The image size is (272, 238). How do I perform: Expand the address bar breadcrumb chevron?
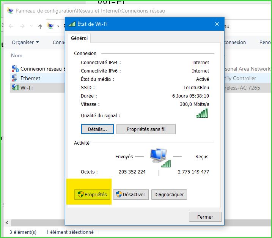click(58, 27)
